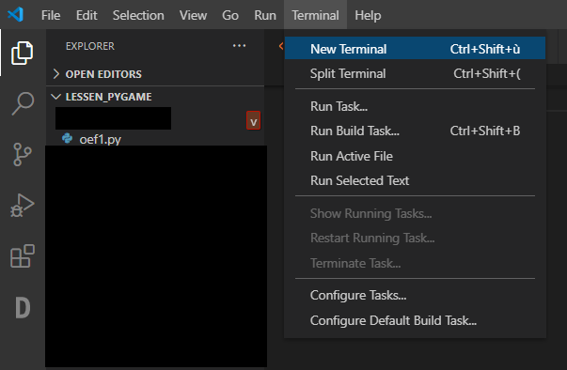Click the D icon in activity bar
Image resolution: width=567 pixels, height=370 pixels.
(x=23, y=308)
